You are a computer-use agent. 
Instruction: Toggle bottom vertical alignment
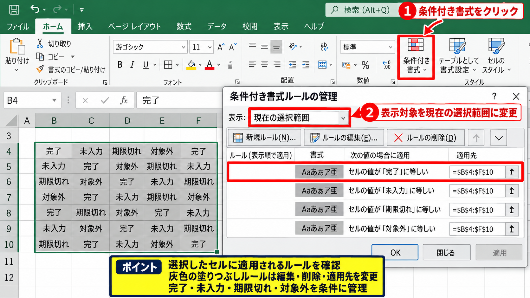click(x=276, y=47)
